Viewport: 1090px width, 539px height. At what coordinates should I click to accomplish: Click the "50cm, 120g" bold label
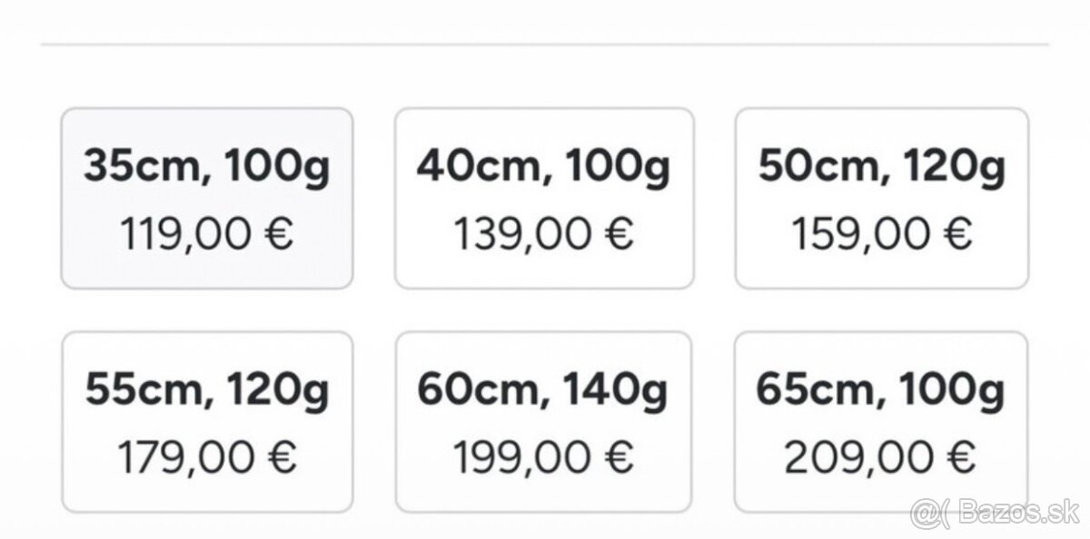click(x=882, y=167)
